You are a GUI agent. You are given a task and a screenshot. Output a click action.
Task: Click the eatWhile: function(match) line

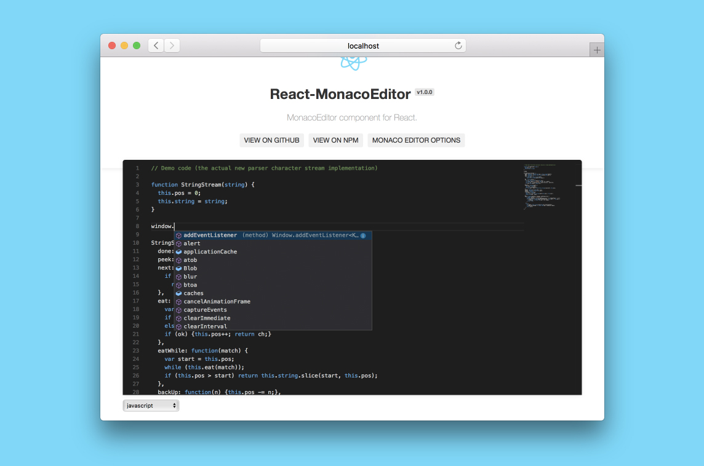tap(202, 351)
